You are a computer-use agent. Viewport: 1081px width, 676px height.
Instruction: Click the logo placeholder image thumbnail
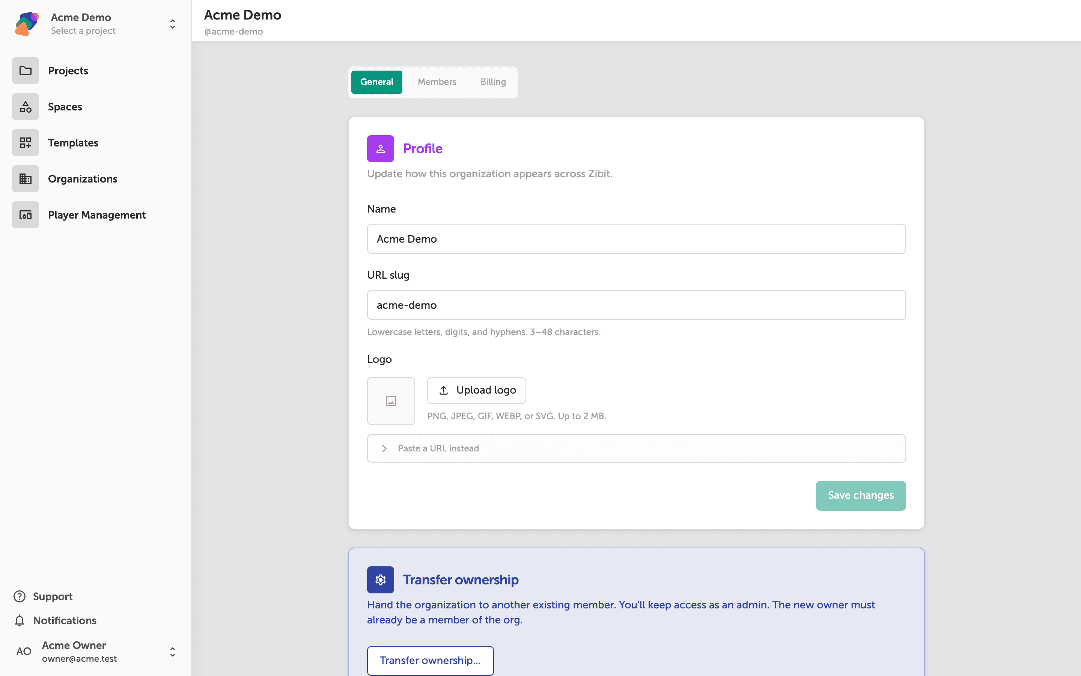[x=391, y=401]
